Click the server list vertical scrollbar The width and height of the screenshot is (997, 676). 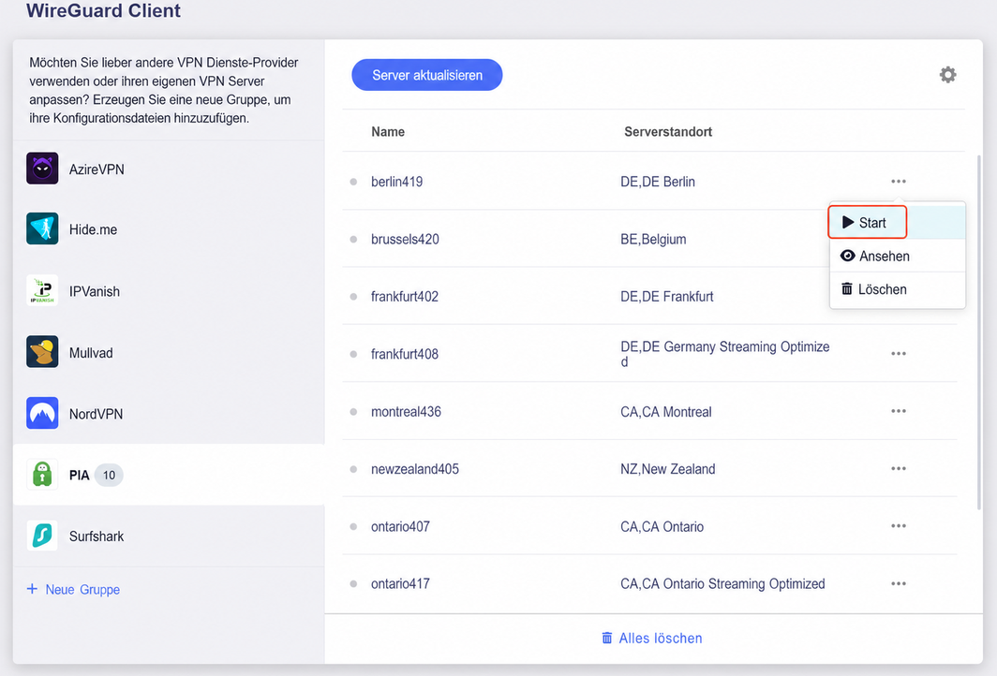pos(978,331)
